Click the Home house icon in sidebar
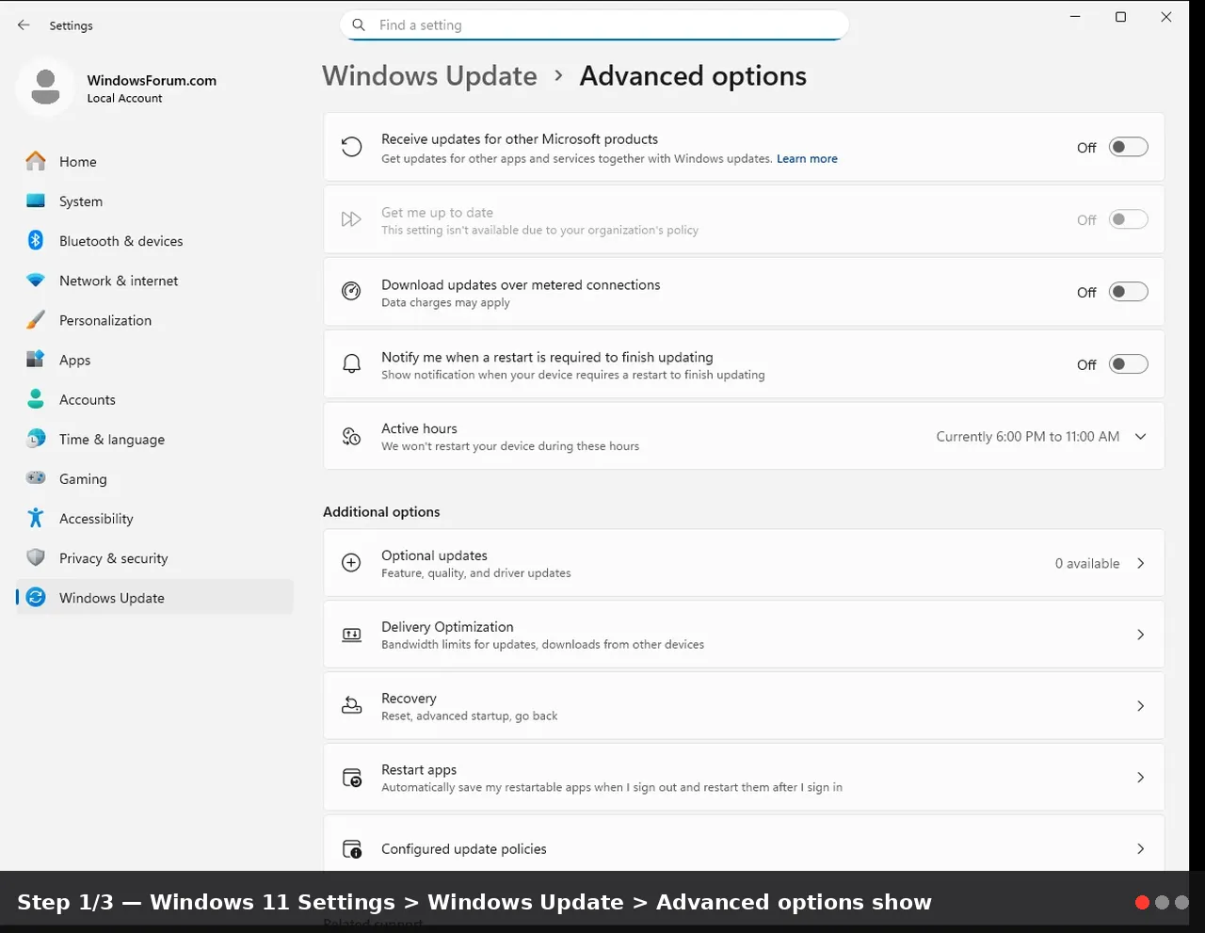The height and width of the screenshot is (933, 1205). (36, 162)
